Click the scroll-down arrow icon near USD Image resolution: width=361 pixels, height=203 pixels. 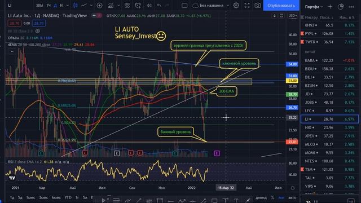coord(275,16)
